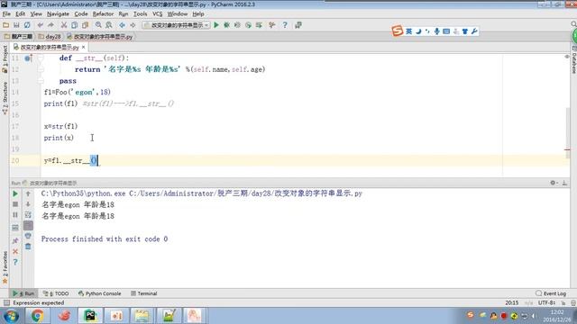Open the Refactor menu
577x324 pixels.
[x=103, y=14]
